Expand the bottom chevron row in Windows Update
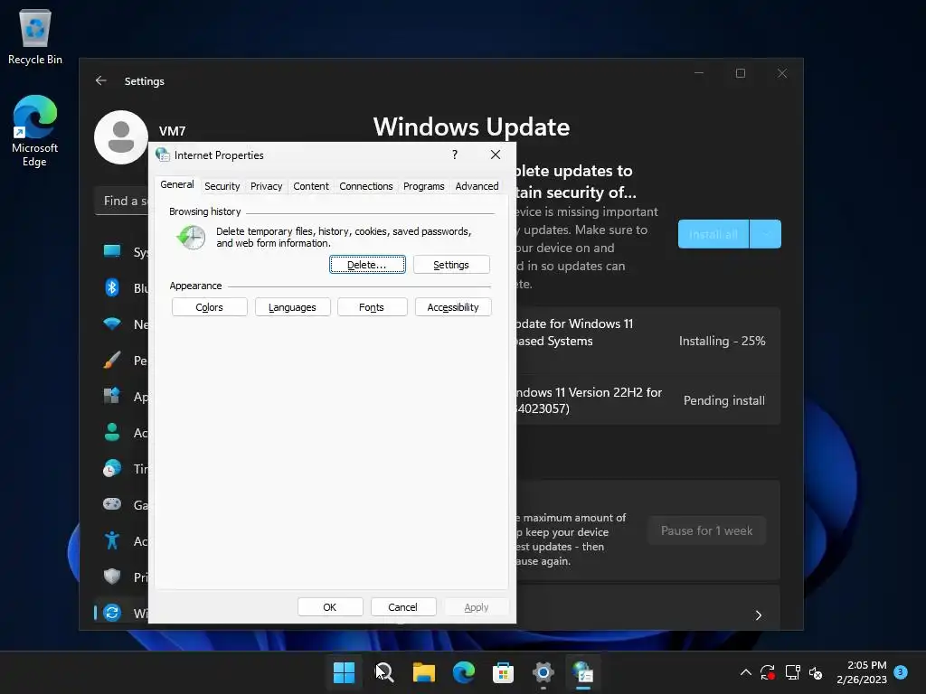The width and height of the screenshot is (926, 694). click(x=759, y=614)
